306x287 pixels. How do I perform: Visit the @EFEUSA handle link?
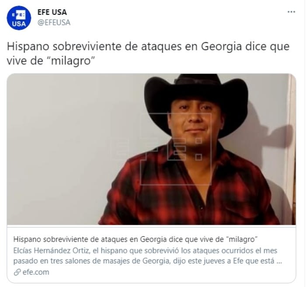click(54, 22)
